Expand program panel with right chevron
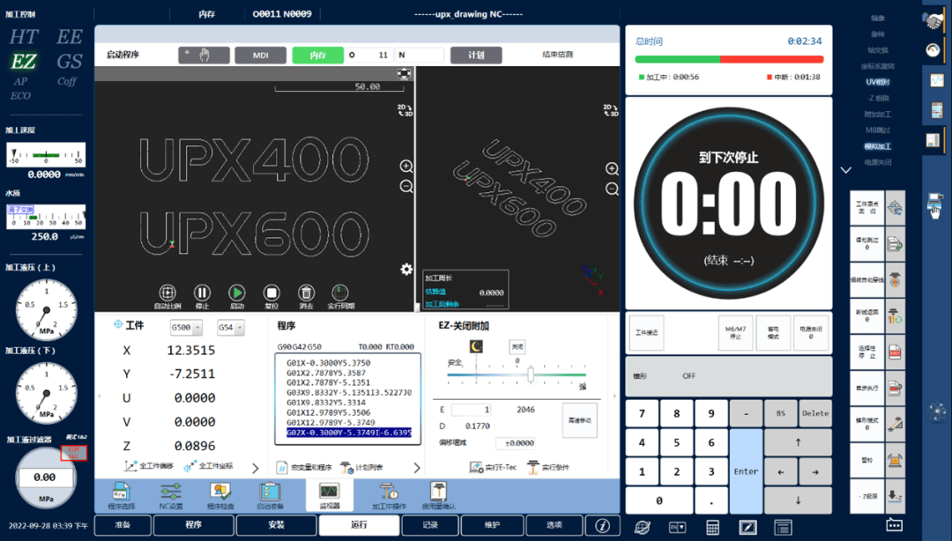The width and height of the screenshot is (952, 541). 416,468
